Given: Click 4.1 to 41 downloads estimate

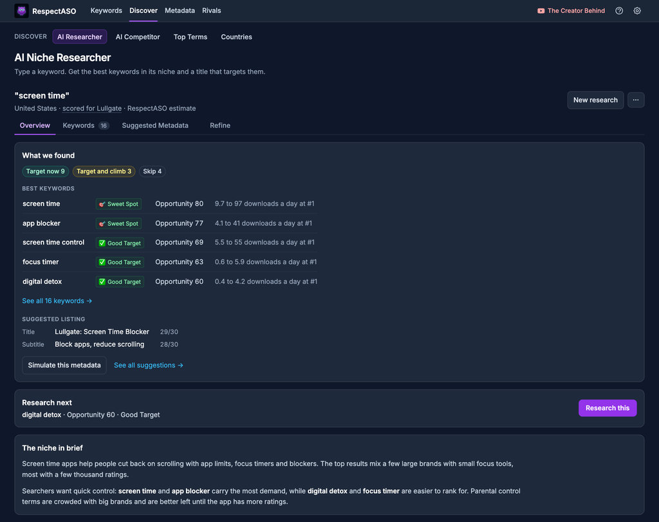Looking at the screenshot, I should tap(263, 223).
